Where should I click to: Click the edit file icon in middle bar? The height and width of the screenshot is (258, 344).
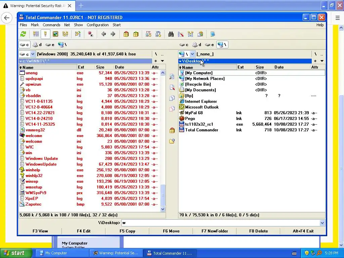pyautogui.click(x=172, y=87)
